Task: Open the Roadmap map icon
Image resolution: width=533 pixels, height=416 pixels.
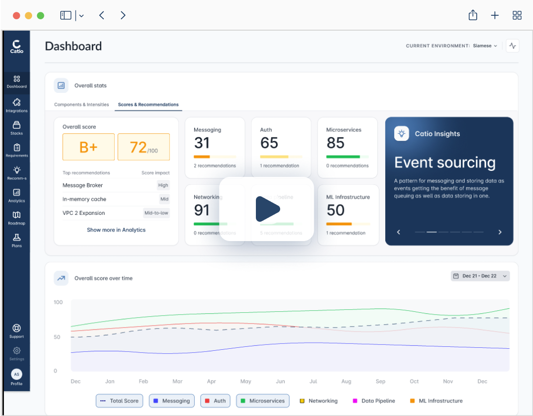Action: (17, 218)
